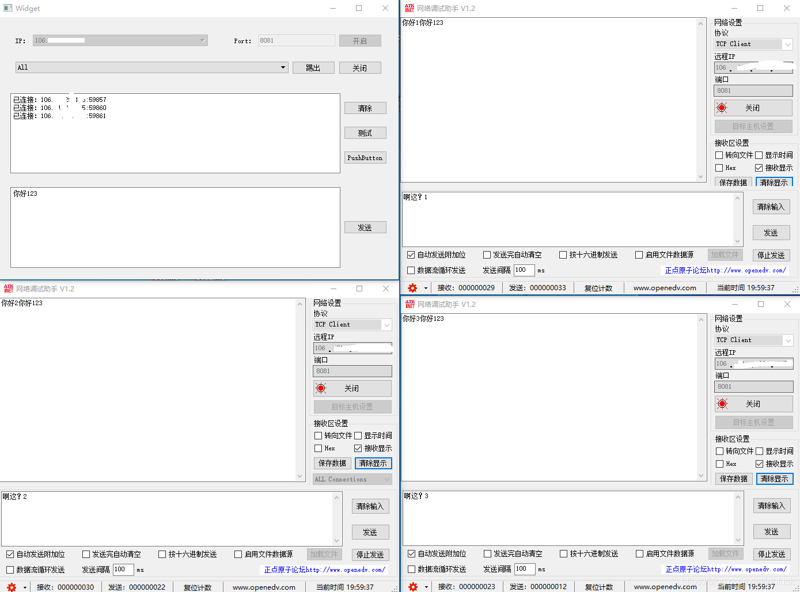Open the TCP Client protocol dropdown in 你好1 window
The image size is (800, 592).
tap(753, 44)
